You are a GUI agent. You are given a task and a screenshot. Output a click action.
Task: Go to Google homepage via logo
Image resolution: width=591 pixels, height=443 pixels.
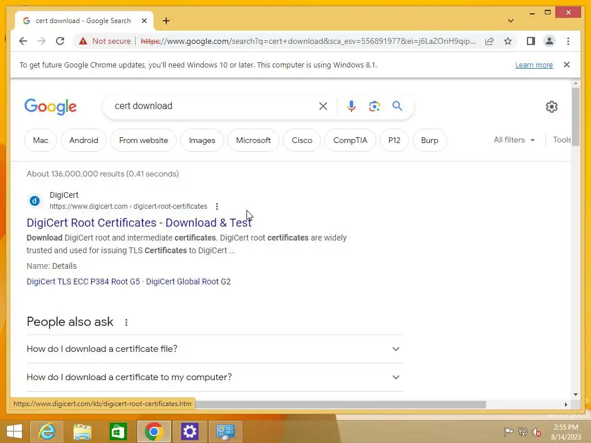(x=51, y=107)
